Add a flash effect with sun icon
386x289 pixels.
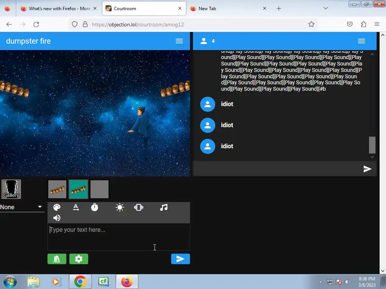120,207
